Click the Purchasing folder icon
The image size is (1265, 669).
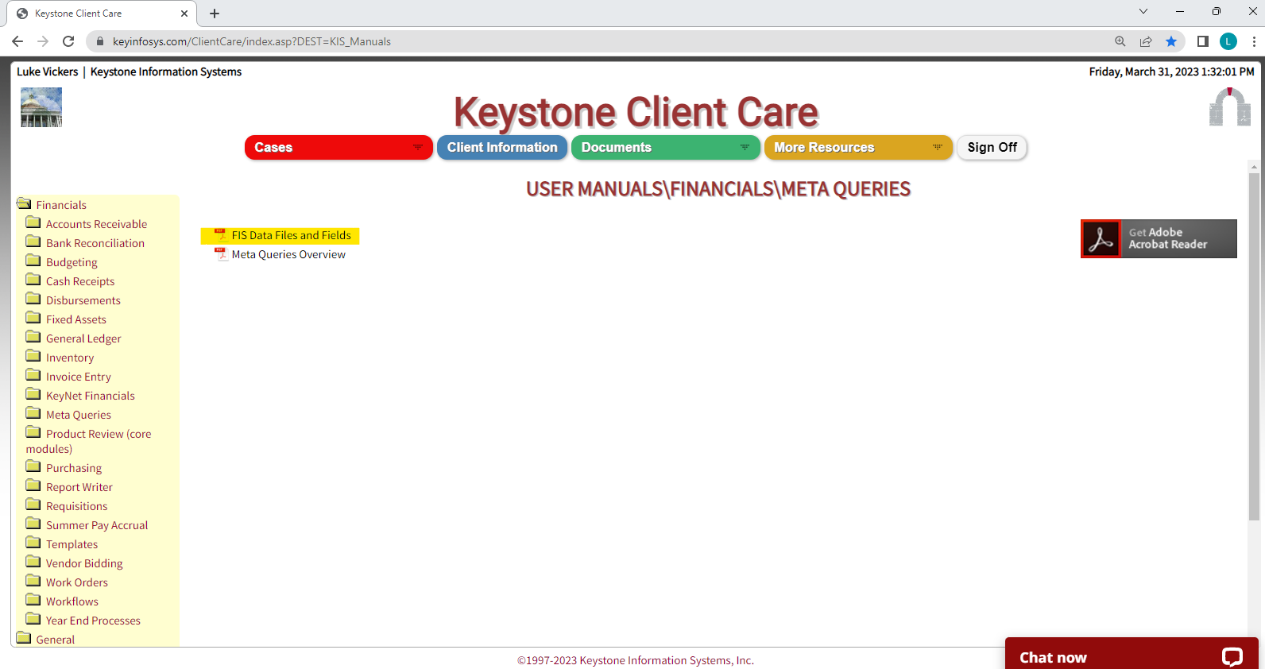click(x=33, y=467)
